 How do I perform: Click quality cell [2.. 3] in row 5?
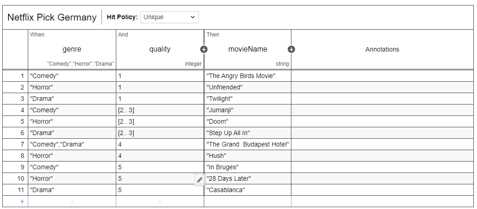(x=160, y=122)
